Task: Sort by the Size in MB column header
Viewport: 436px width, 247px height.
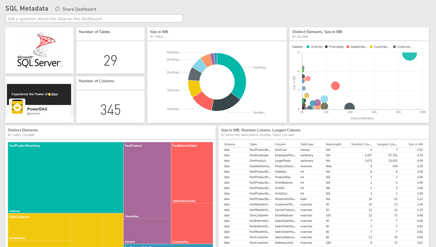Action: 415,144
